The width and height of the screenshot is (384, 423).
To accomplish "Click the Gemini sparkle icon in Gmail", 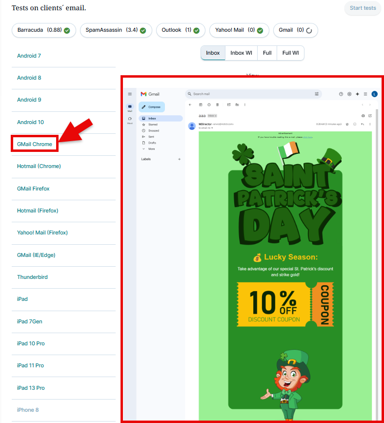I will [x=357, y=94].
